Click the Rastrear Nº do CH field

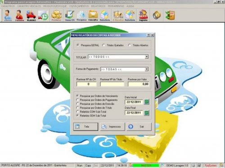click(86, 84)
